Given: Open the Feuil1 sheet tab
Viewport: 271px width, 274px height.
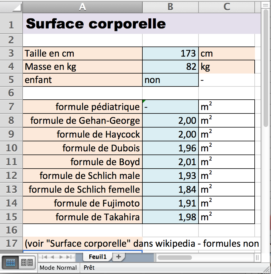Looking at the screenshot, I should click(x=97, y=257).
